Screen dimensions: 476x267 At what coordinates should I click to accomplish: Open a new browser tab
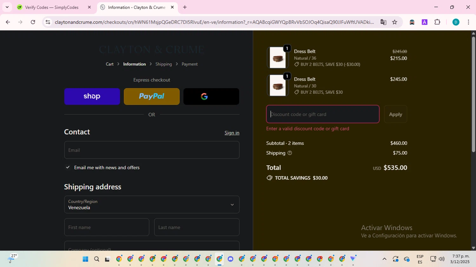(x=185, y=7)
